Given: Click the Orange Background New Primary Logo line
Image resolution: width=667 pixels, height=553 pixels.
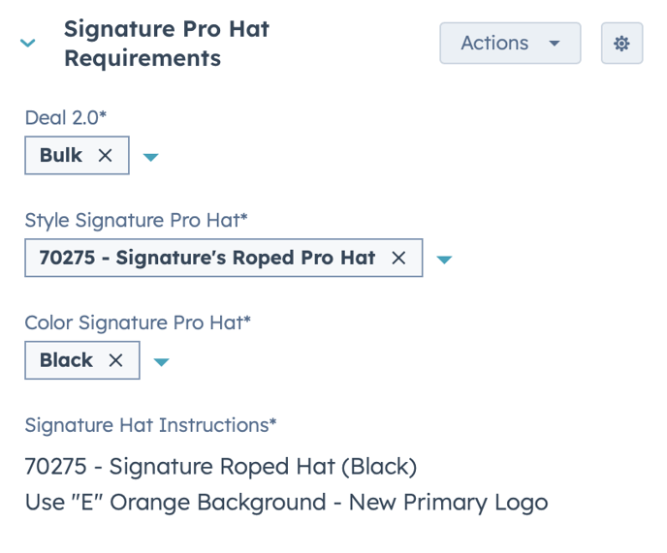Looking at the screenshot, I should (x=286, y=503).
